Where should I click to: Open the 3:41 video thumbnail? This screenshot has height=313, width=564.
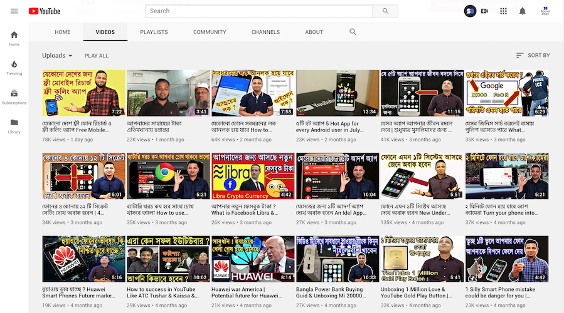click(x=168, y=93)
